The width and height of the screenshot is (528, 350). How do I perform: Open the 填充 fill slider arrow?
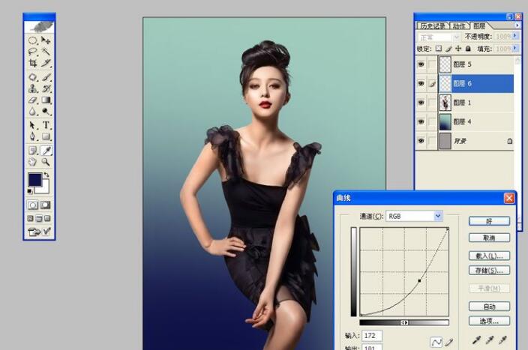514,49
